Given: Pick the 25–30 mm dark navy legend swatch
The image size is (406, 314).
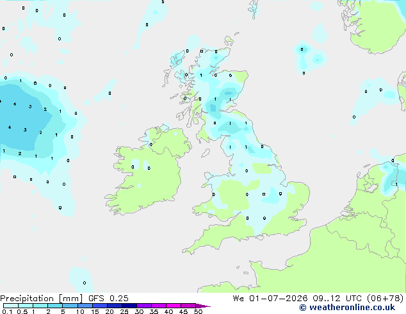Looking at the screenshot, I should (129, 306).
